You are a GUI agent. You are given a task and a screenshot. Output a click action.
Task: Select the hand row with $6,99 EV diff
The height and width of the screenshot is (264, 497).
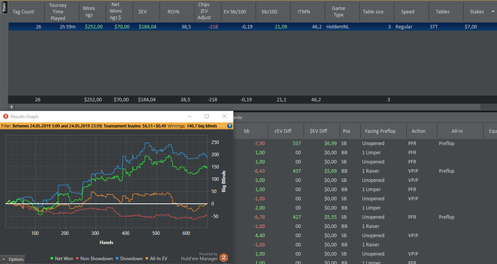click(x=365, y=144)
